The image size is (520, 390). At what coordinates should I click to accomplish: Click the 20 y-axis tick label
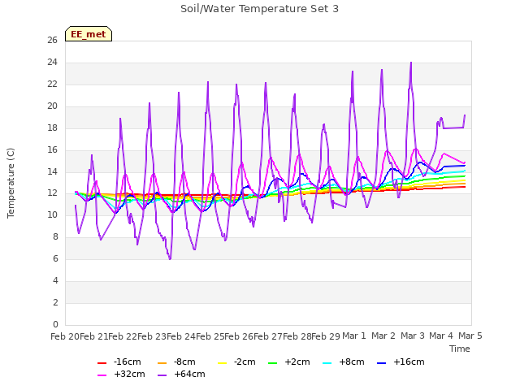(52, 106)
